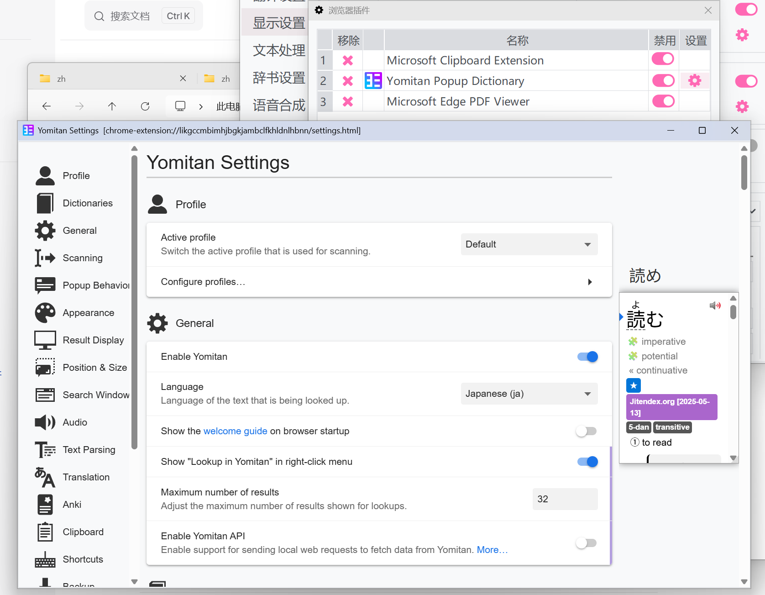The image size is (765, 595).
Task: Focus Maximum number of results field
Action: (565, 499)
